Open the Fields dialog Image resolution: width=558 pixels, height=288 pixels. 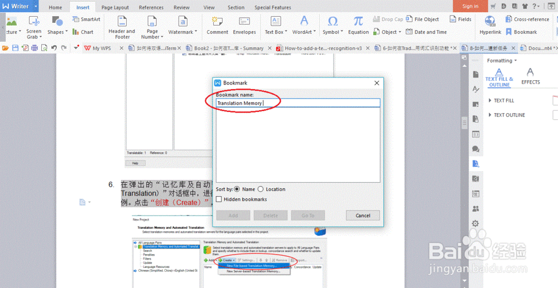[460, 19]
